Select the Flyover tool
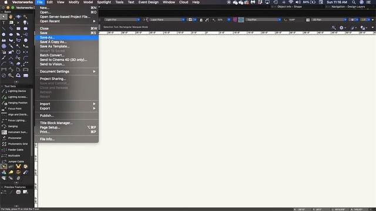Viewport: 376px width, 211px height. click(18, 17)
